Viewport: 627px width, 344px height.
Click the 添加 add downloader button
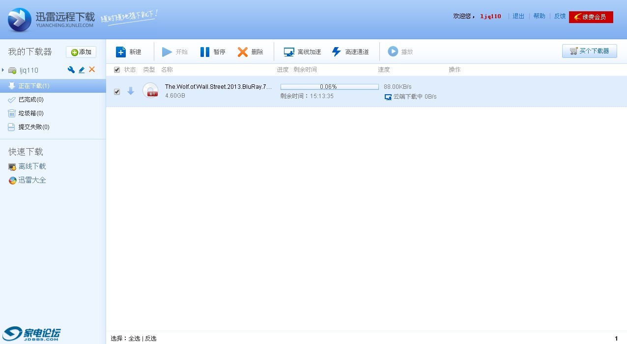81,52
